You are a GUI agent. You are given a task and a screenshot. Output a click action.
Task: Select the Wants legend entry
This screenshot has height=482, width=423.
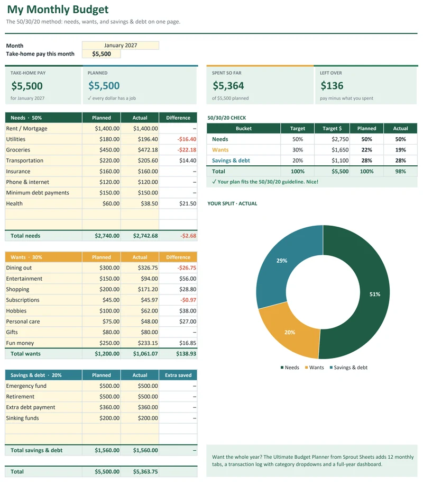[314, 368]
